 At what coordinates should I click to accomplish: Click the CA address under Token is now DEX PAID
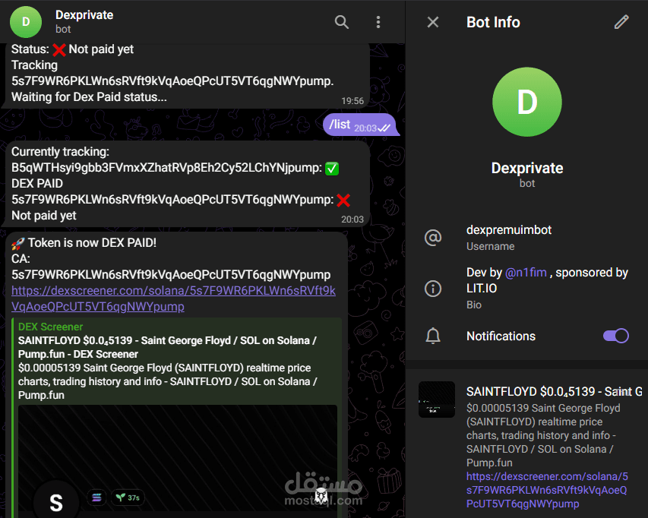click(171, 275)
